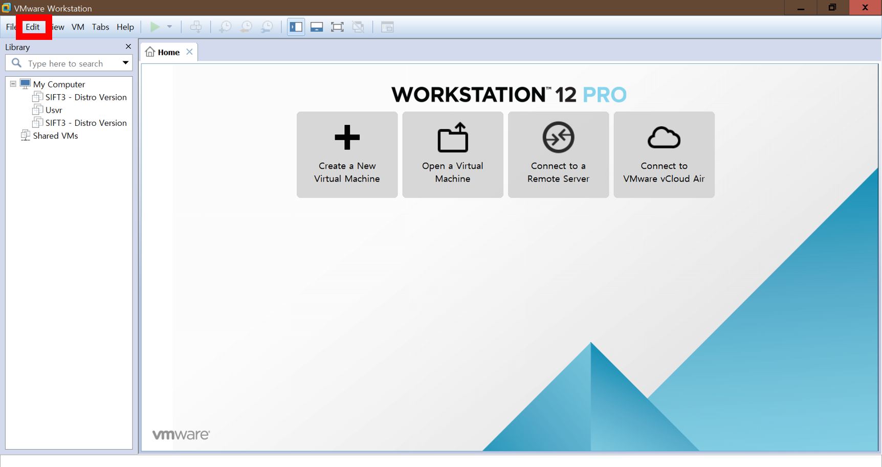Image resolution: width=882 pixels, height=467 pixels.
Task: Select My Computer in the Library
Action: click(x=59, y=84)
